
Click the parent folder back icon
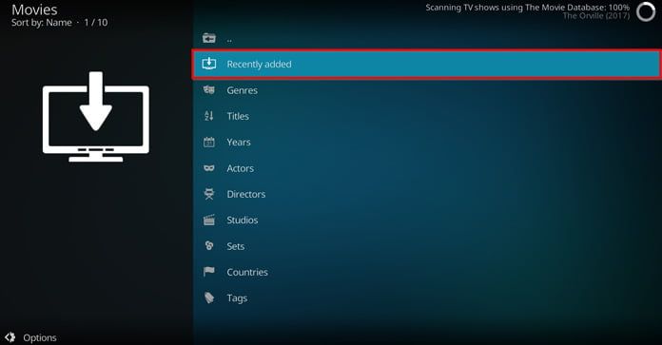pos(209,38)
